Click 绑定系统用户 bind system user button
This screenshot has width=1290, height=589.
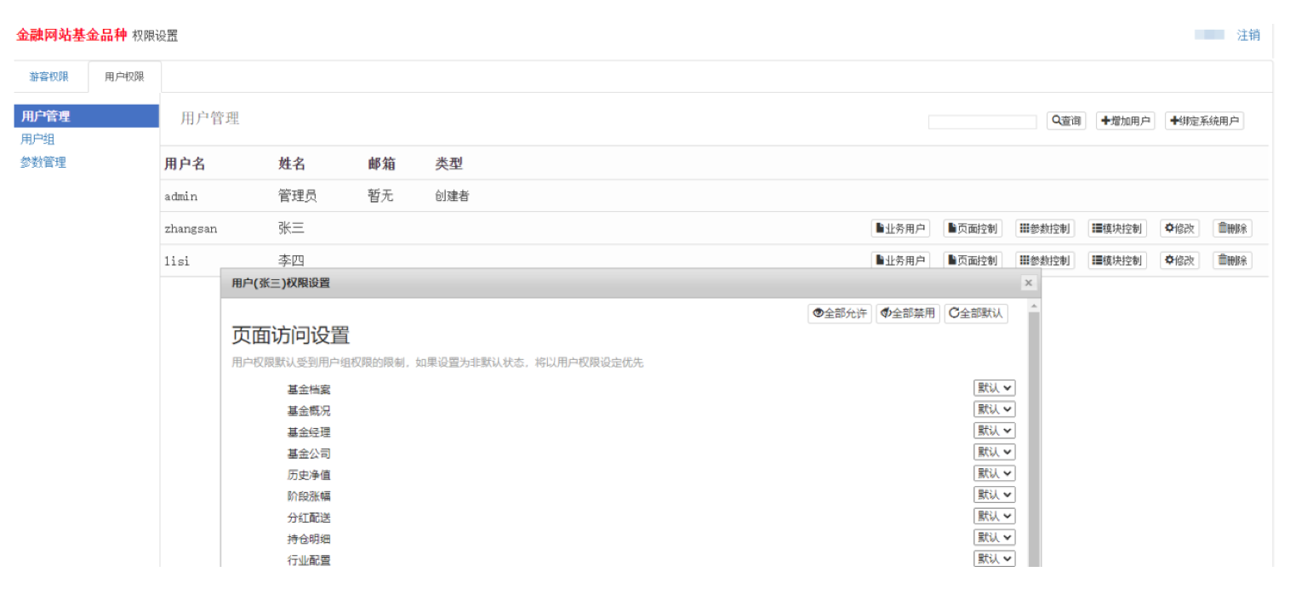point(1204,121)
